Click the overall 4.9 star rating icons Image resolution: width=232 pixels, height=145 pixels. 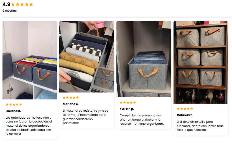tap(22, 4)
